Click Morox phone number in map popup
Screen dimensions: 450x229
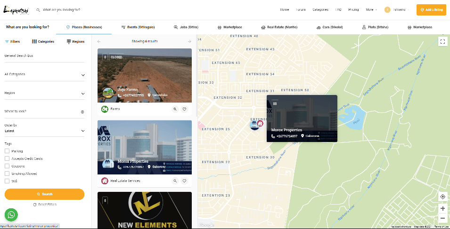(286, 136)
